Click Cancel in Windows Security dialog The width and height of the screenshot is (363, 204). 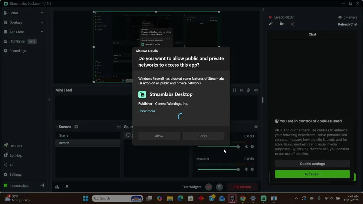coord(203,136)
